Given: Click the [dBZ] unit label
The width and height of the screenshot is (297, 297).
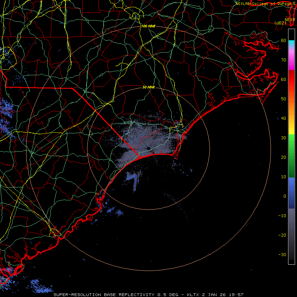Looking at the screenshot, I should pyautogui.click(x=280, y=23).
